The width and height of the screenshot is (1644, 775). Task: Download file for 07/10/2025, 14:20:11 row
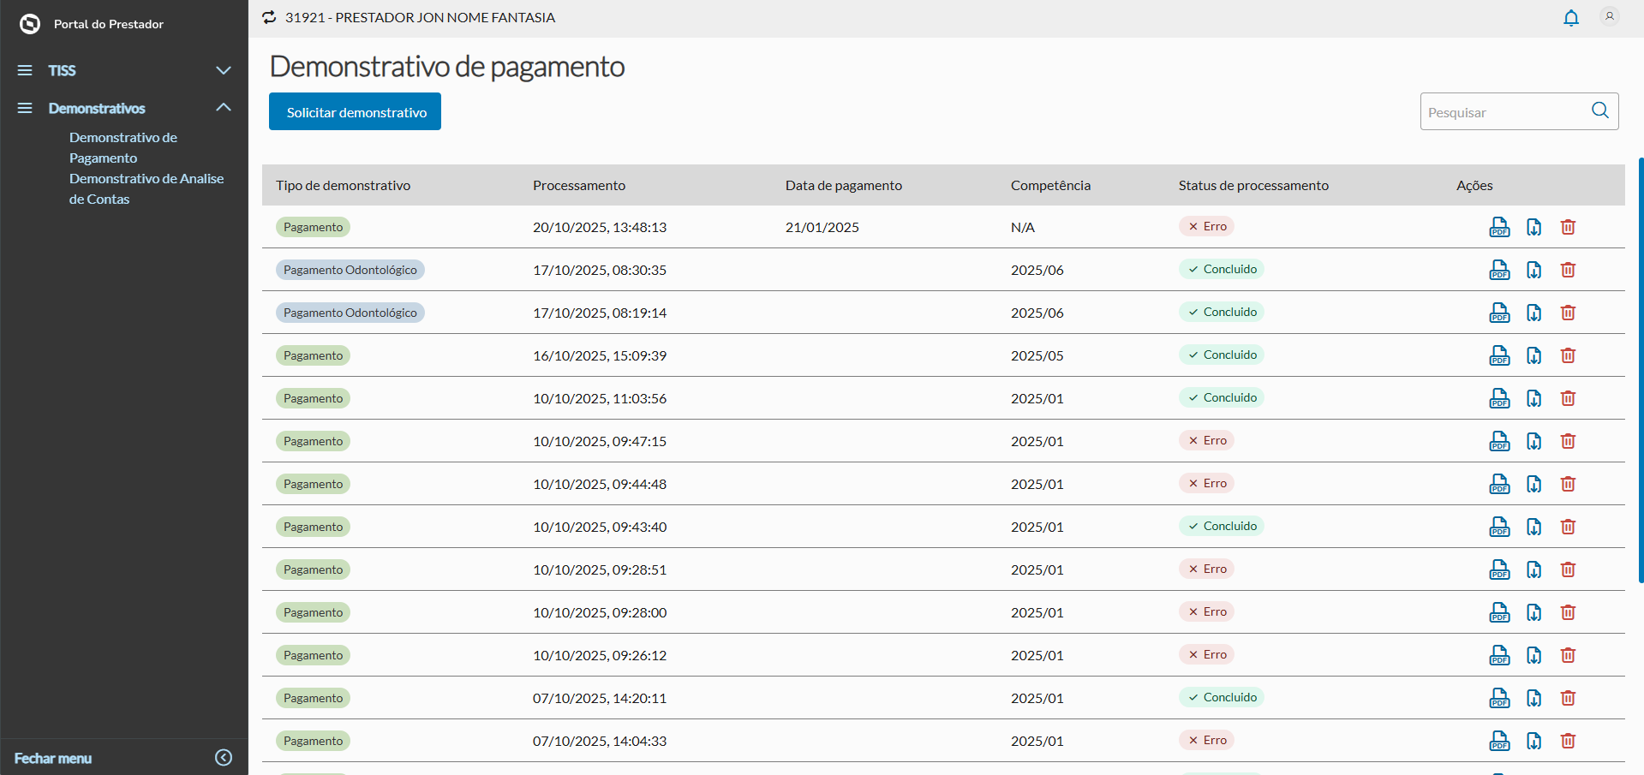coord(1533,698)
